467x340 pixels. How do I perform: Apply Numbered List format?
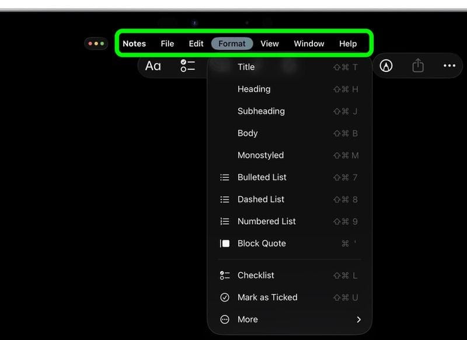pos(266,221)
